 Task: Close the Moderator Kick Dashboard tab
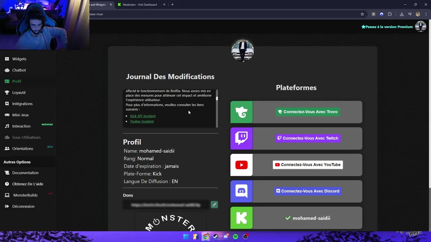tap(164, 5)
